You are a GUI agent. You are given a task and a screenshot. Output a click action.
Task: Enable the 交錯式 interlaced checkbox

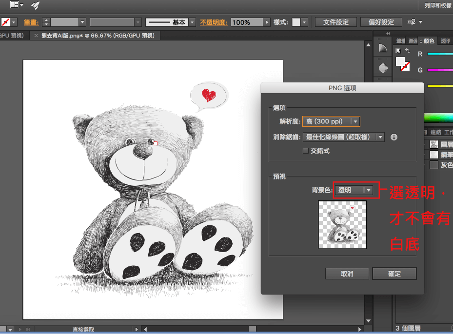click(x=306, y=151)
